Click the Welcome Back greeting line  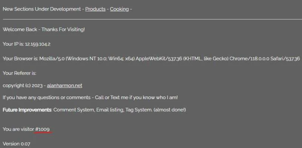click(x=44, y=30)
